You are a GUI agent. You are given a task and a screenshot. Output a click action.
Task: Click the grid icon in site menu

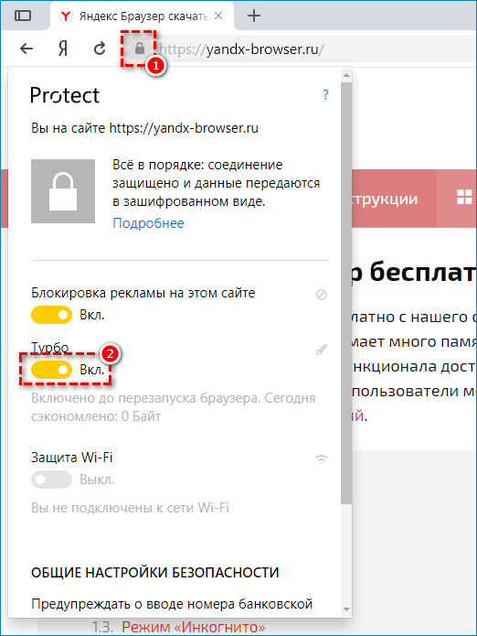coord(464,197)
